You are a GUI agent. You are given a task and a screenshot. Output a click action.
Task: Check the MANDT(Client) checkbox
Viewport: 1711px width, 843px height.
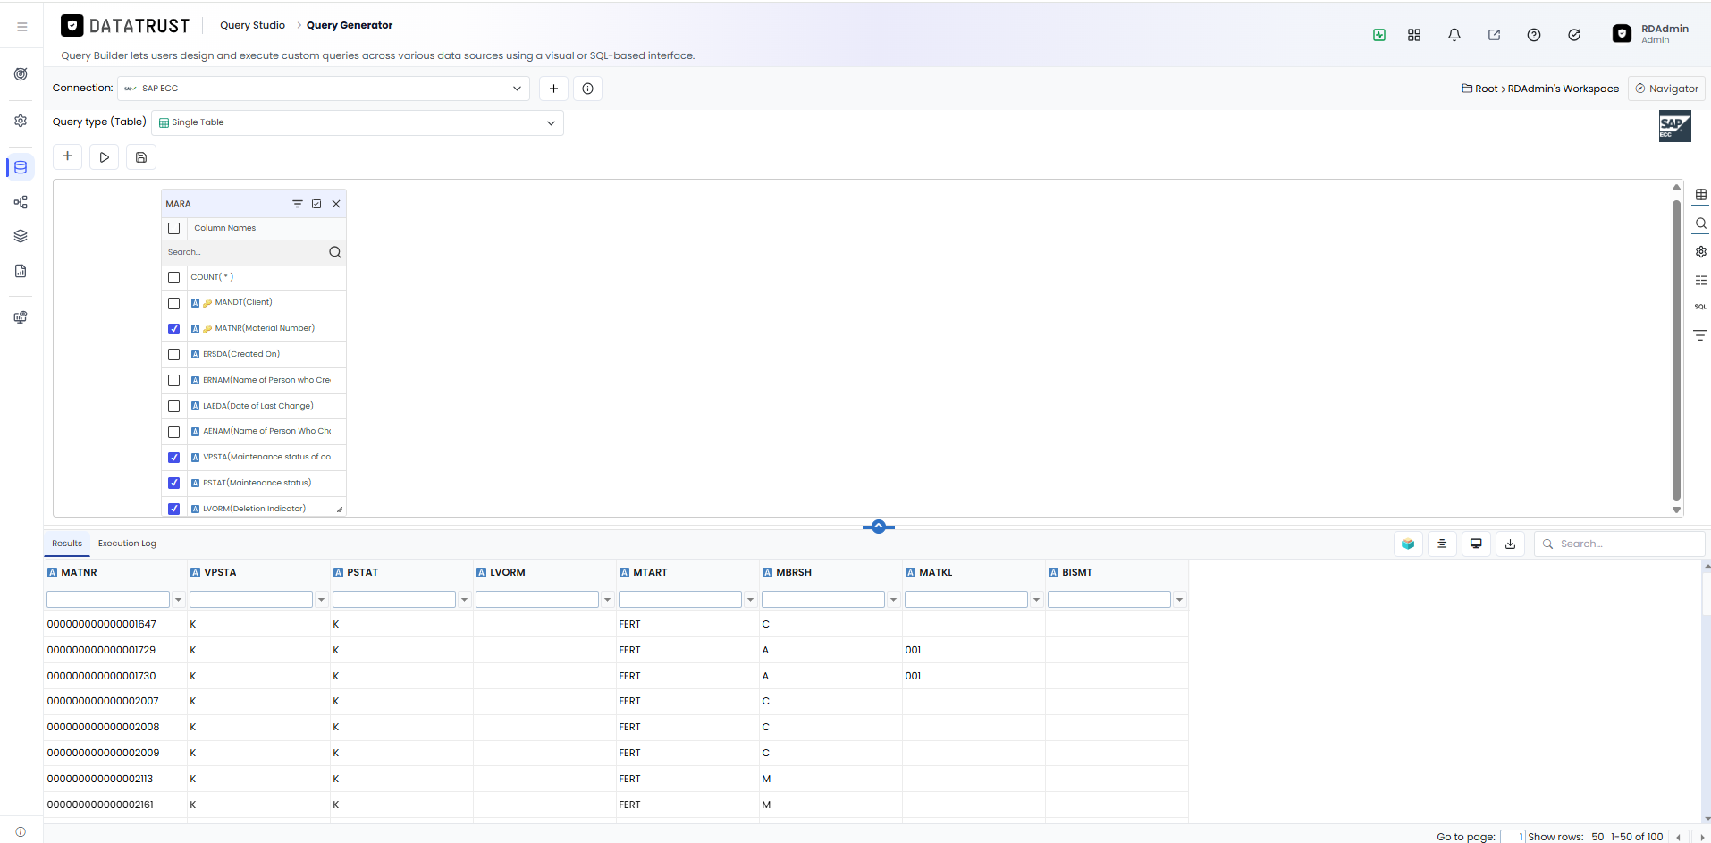point(174,303)
